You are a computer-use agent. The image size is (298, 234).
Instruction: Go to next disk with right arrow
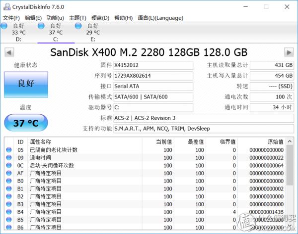[x=289, y=52]
